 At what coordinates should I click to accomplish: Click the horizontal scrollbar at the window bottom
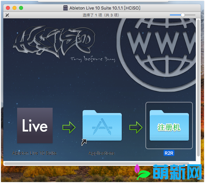(97, 163)
